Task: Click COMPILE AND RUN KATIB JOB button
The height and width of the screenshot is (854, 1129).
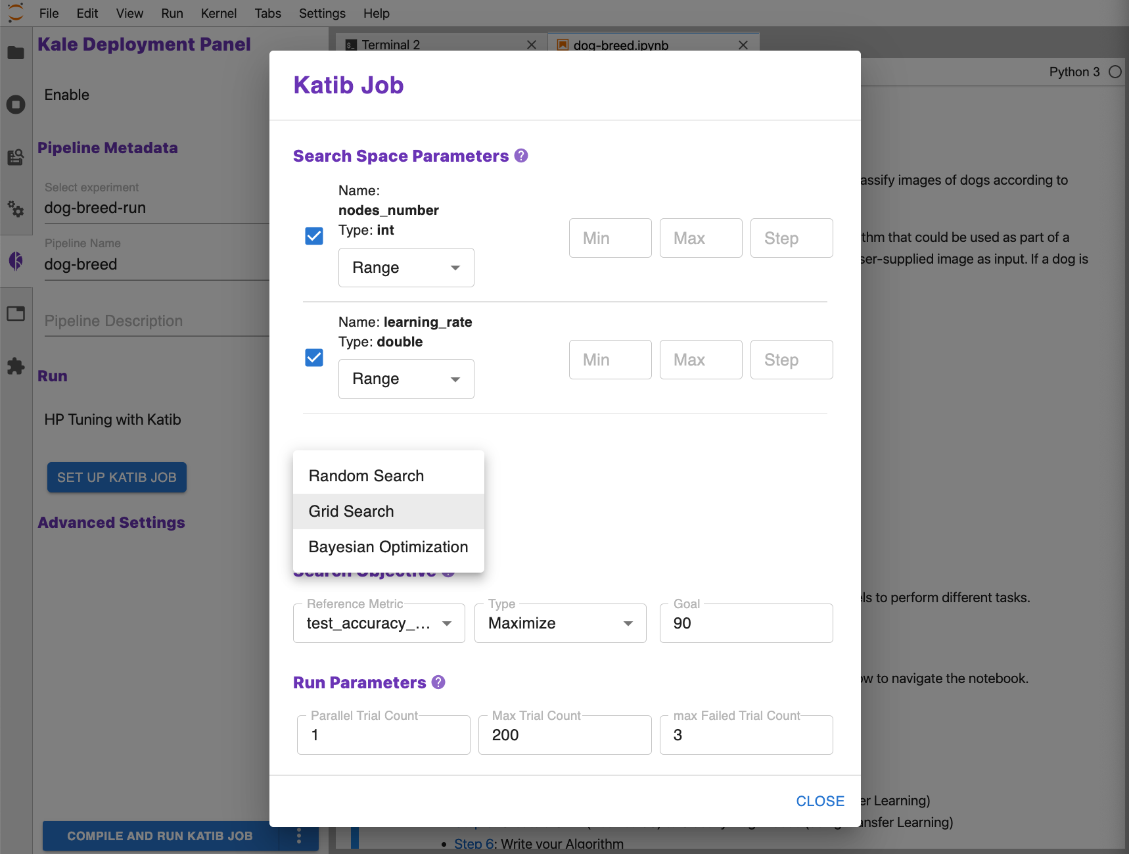Action: click(x=160, y=836)
